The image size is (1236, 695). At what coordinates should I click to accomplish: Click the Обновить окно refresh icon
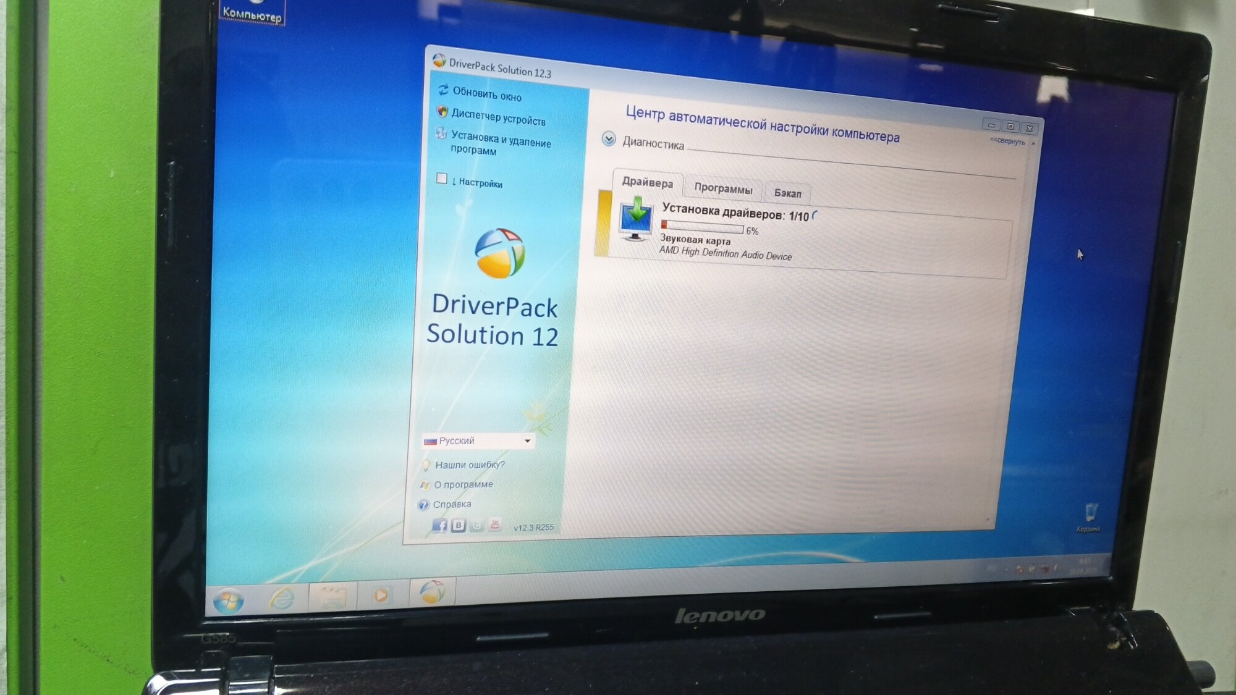pyautogui.click(x=443, y=90)
